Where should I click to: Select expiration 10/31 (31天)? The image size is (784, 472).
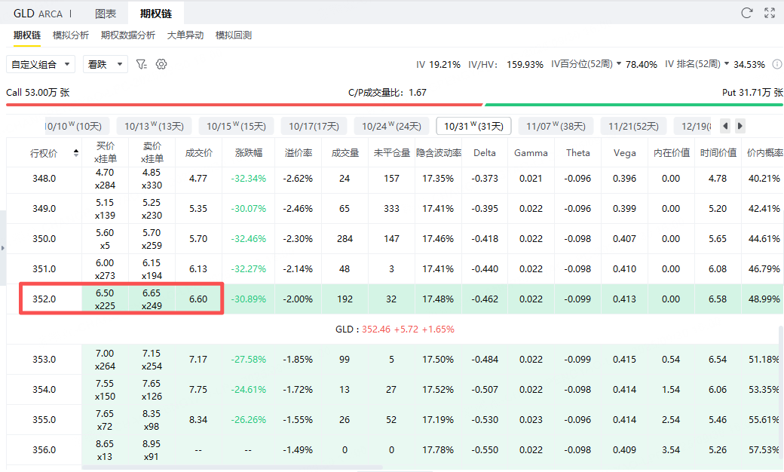point(473,126)
